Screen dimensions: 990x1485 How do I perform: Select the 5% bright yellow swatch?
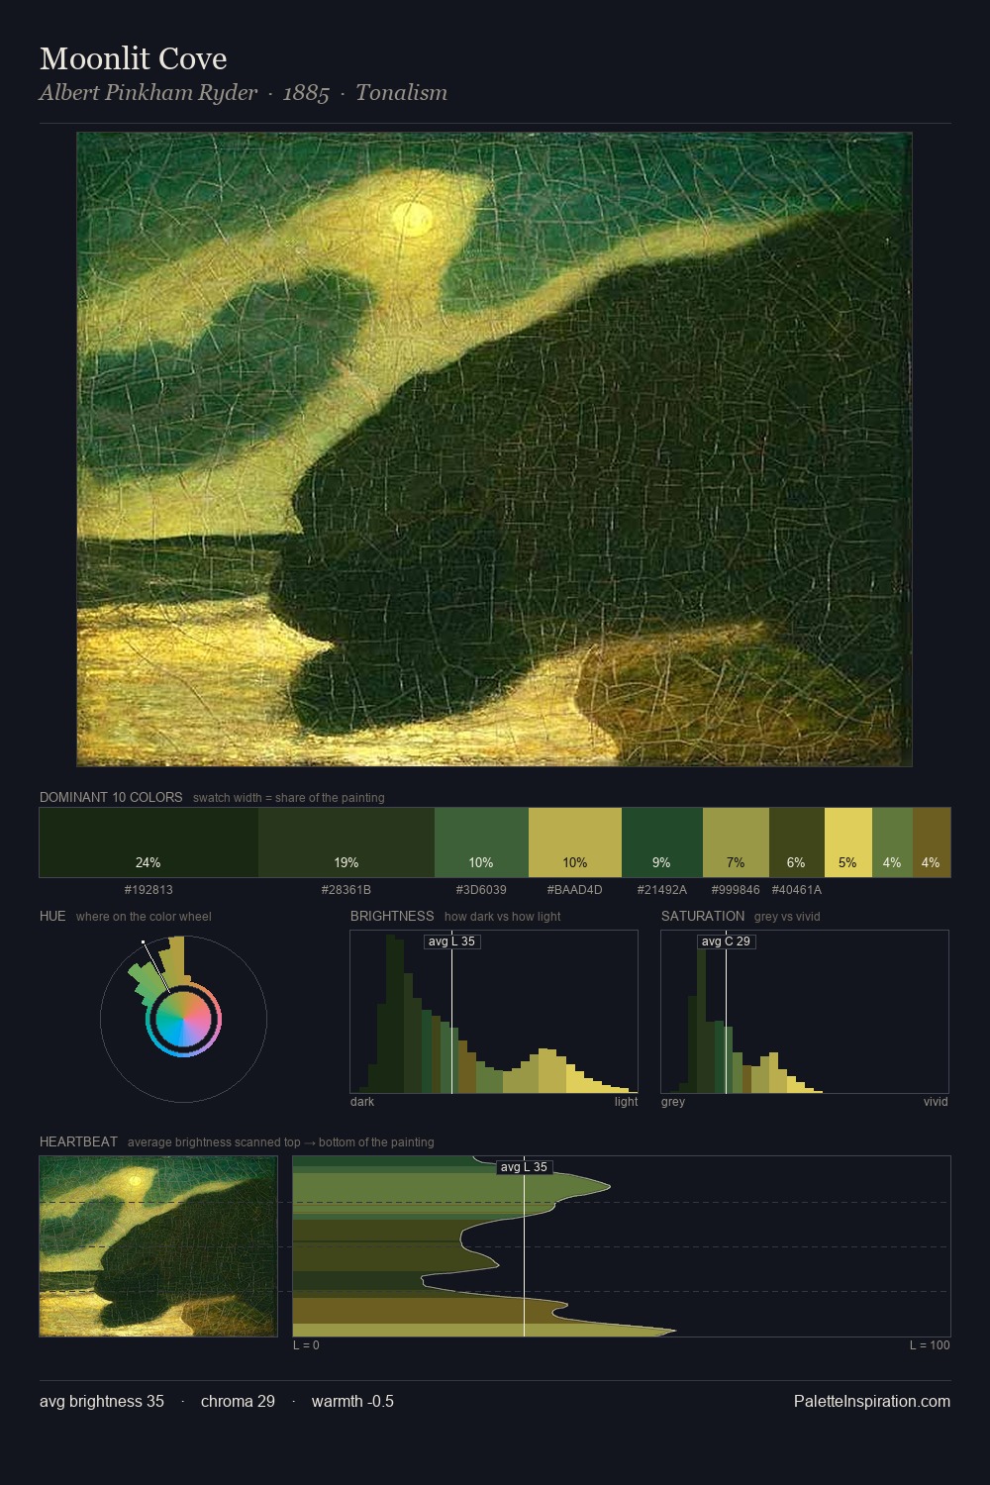coord(848,842)
